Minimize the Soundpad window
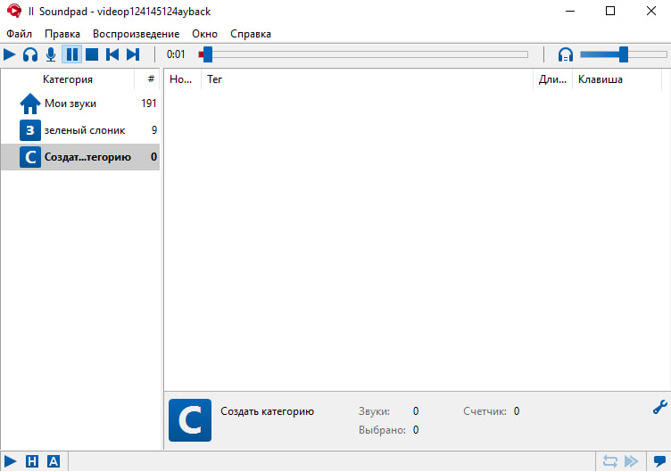The width and height of the screenshot is (671, 472). [x=570, y=11]
